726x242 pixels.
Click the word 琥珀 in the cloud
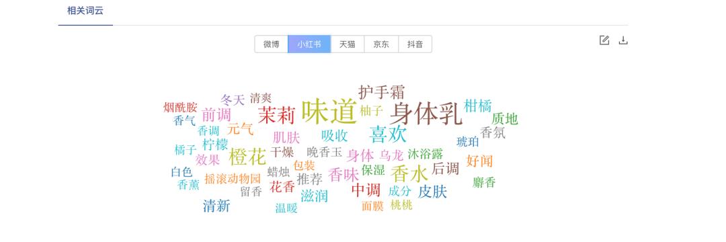pyautogui.click(x=468, y=142)
